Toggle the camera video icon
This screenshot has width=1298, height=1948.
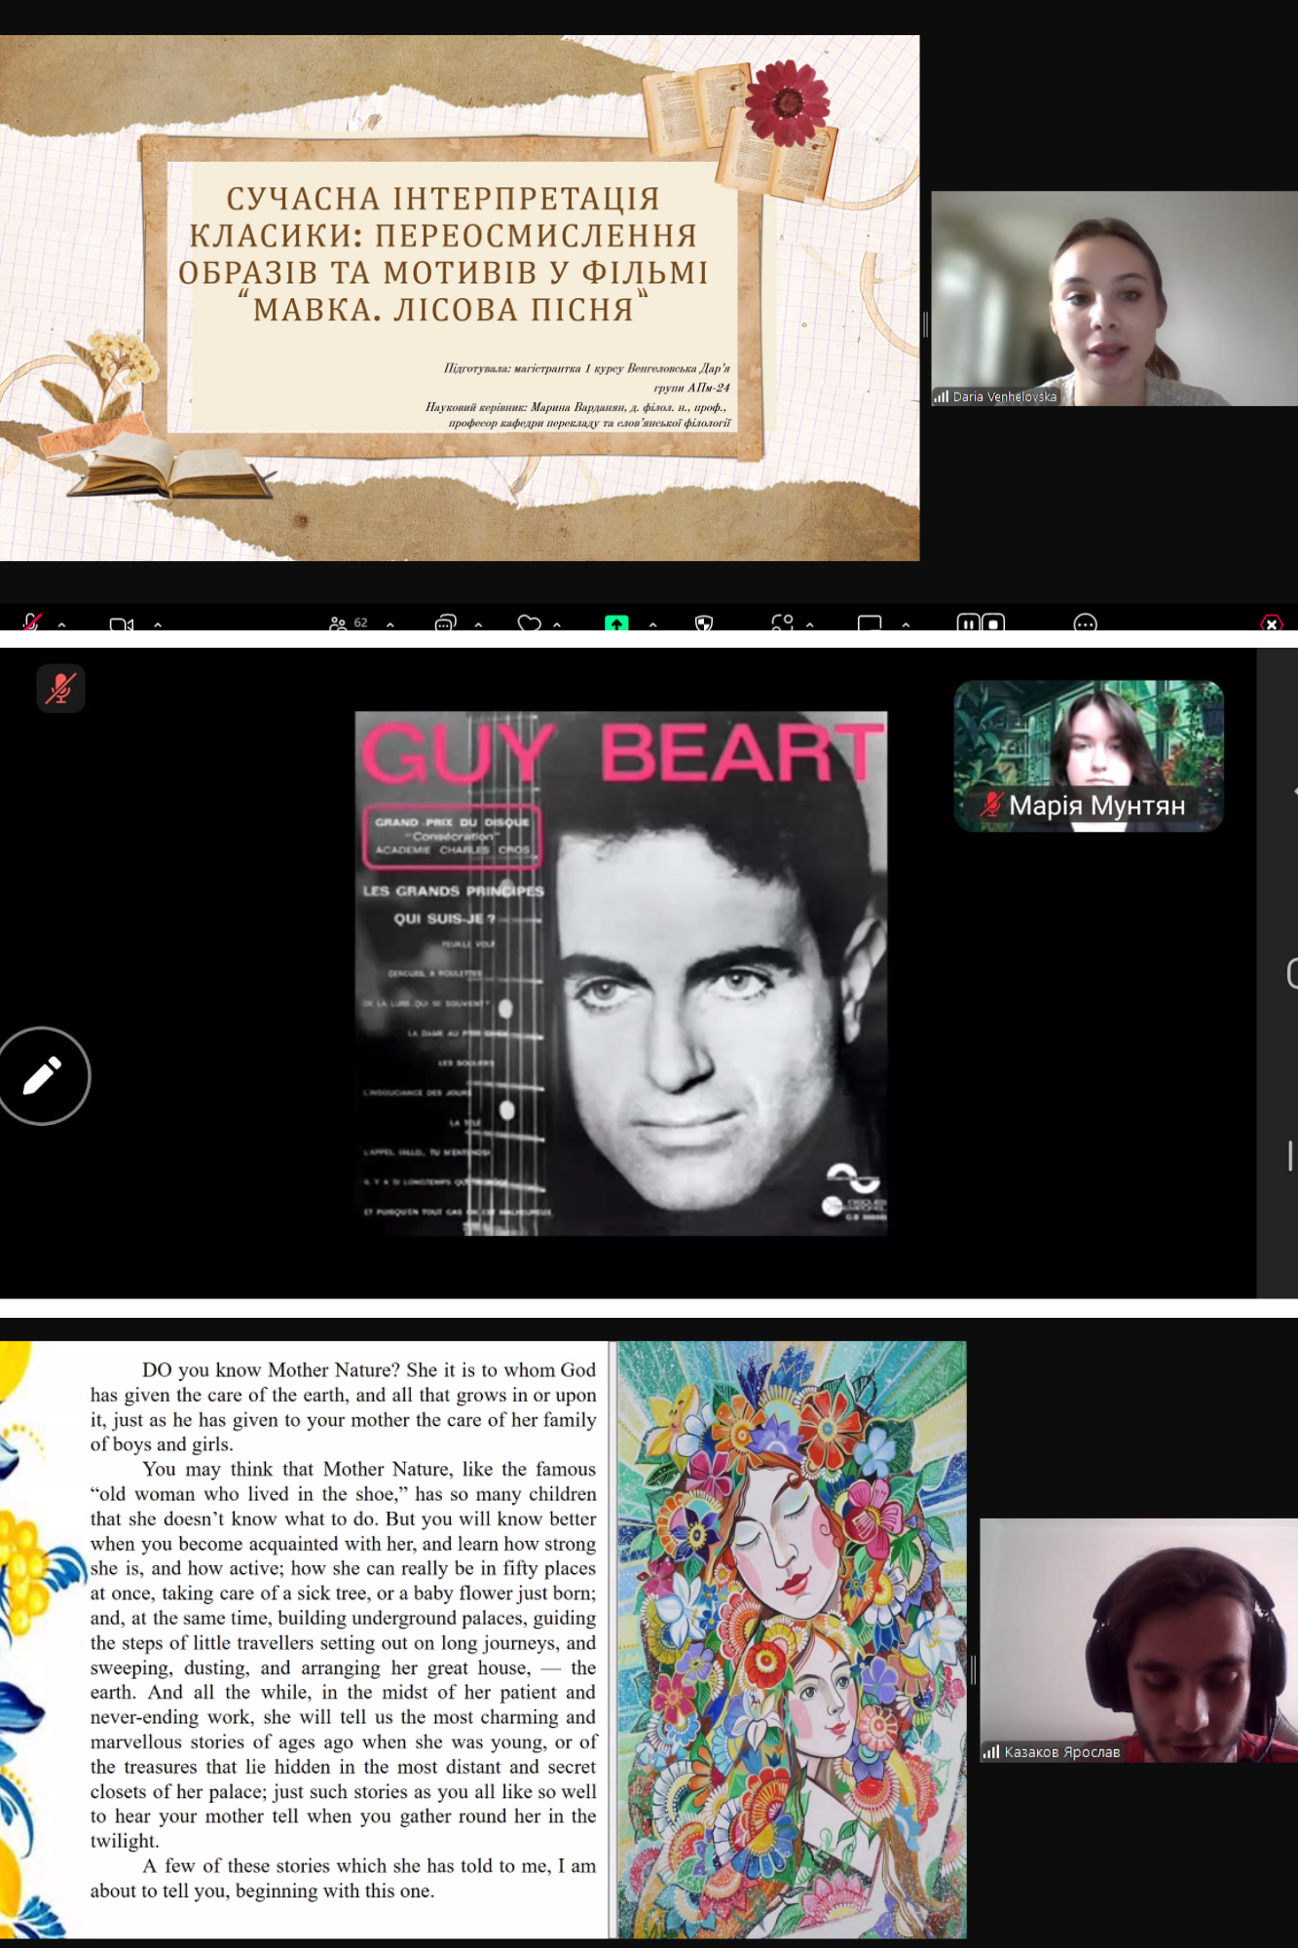coord(121,624)
